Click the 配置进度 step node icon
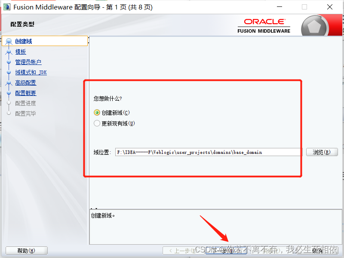This screenshot has width=344, height=258. click(x=9, y=103)
